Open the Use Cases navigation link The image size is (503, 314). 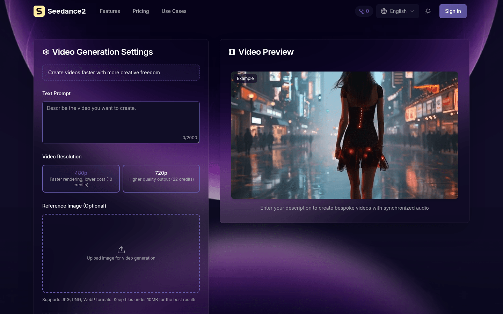point(174,11)
